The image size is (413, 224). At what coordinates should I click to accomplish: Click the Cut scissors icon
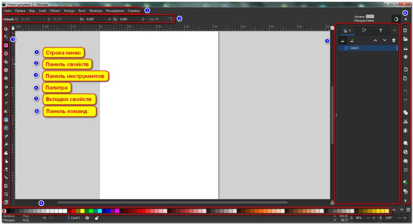tap(405, 121)
